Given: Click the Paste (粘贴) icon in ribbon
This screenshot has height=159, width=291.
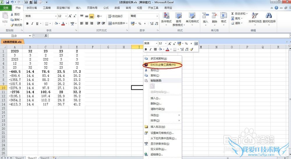Looking at the screenshot, I should [x=5, y=16].
